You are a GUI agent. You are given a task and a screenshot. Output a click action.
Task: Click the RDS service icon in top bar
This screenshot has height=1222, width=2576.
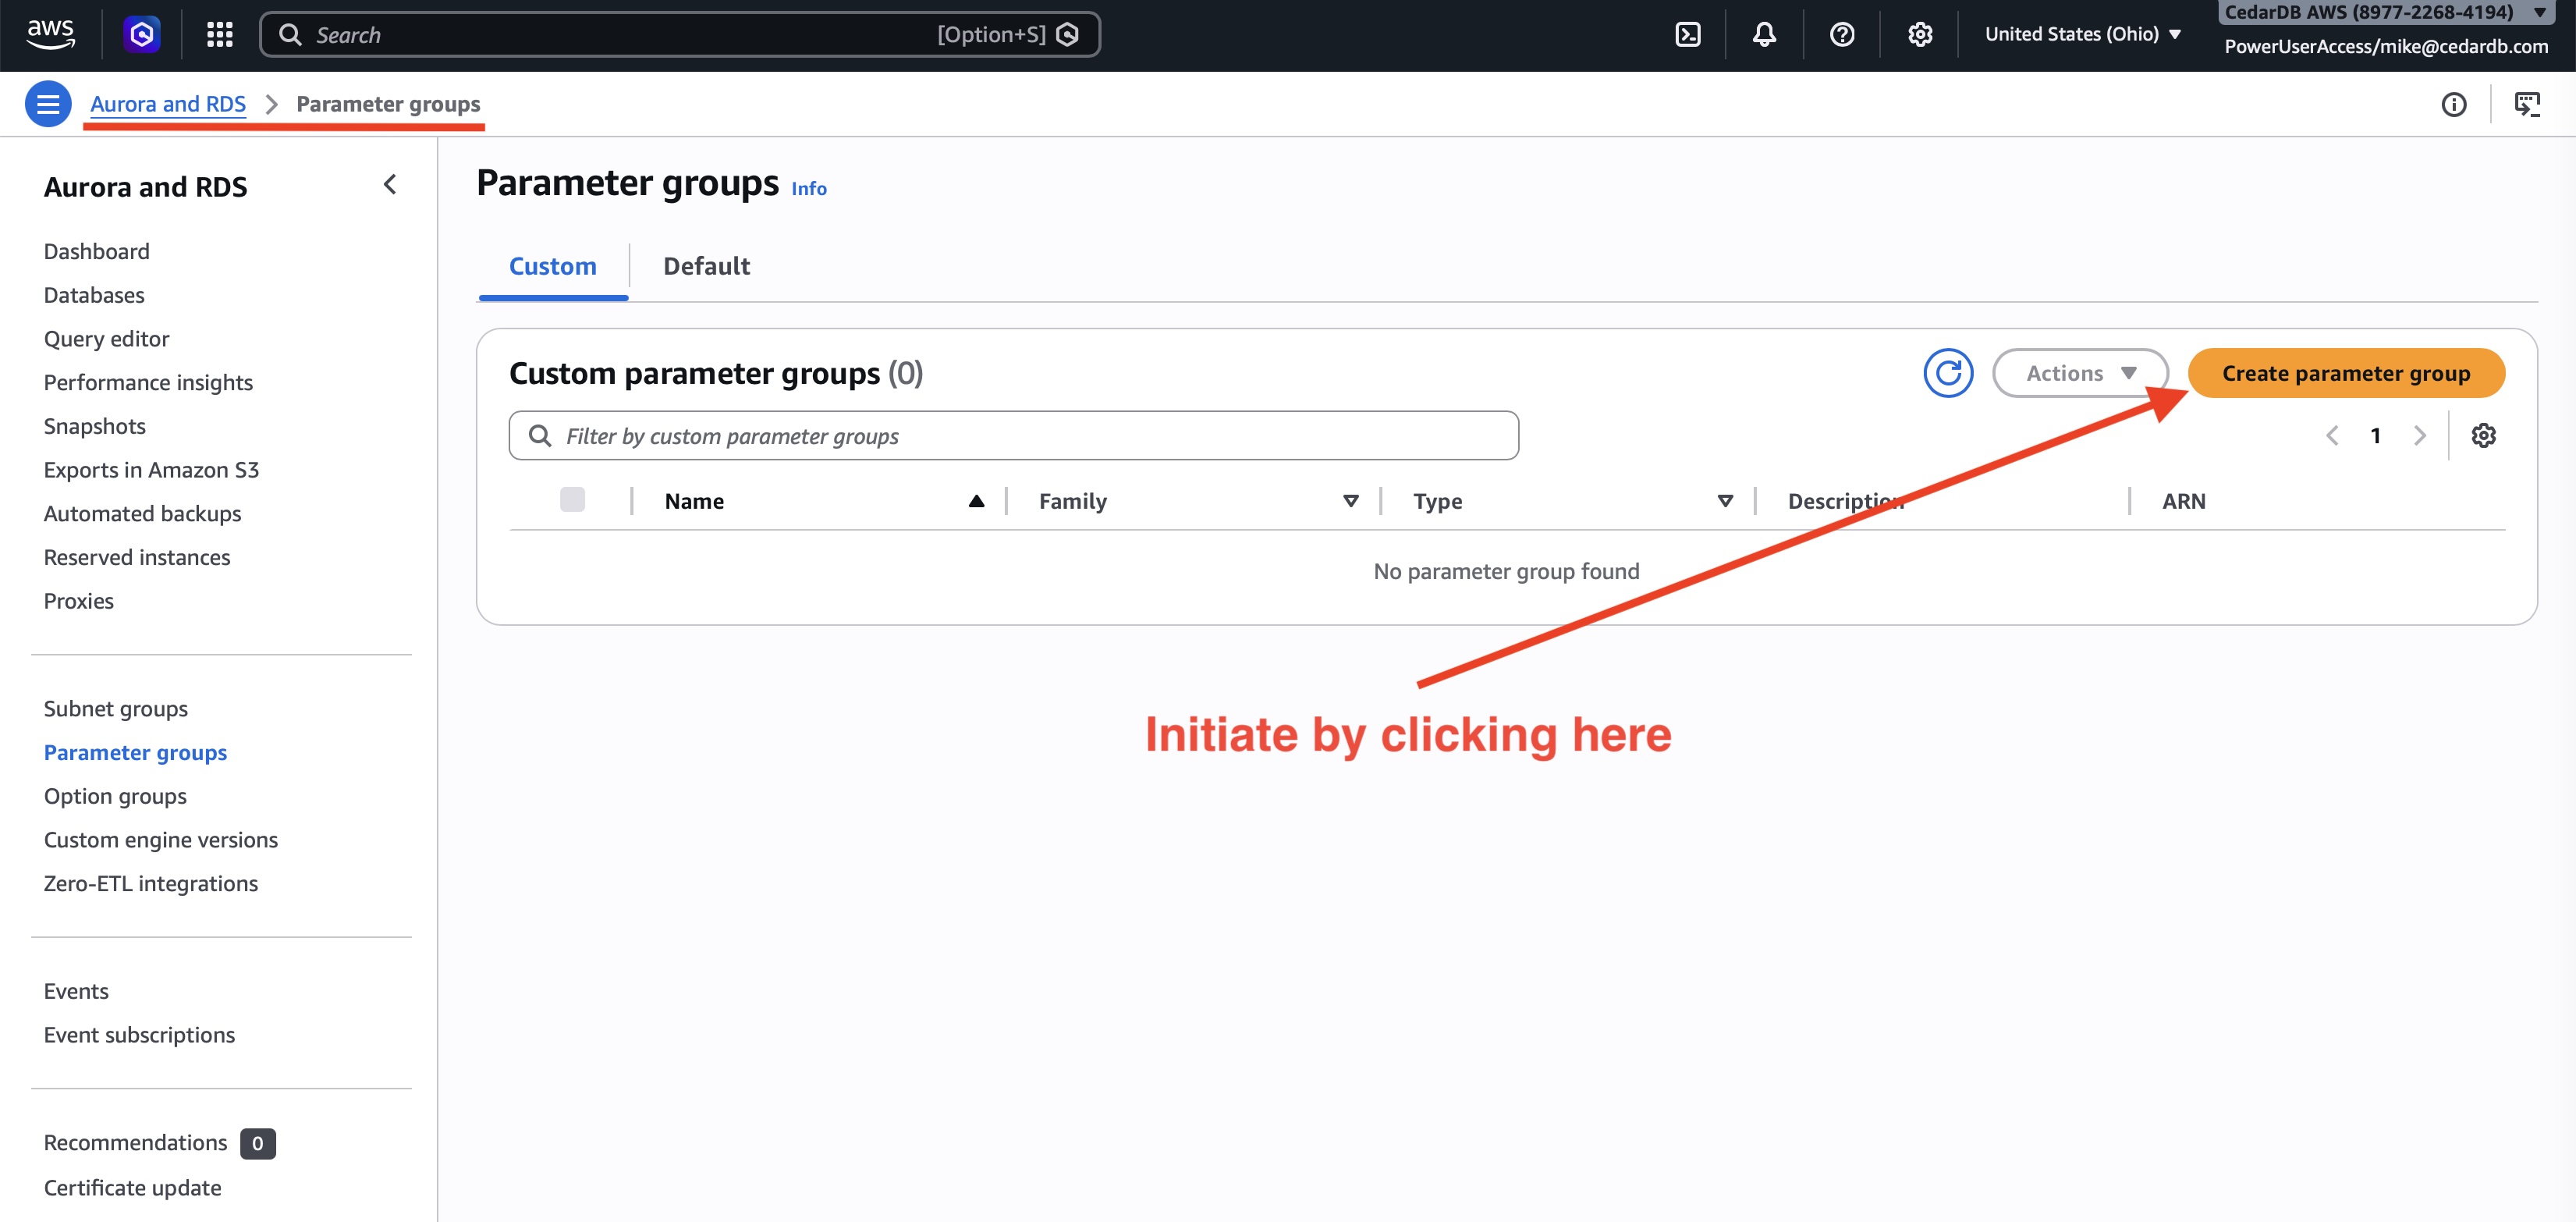coord(142,34)
